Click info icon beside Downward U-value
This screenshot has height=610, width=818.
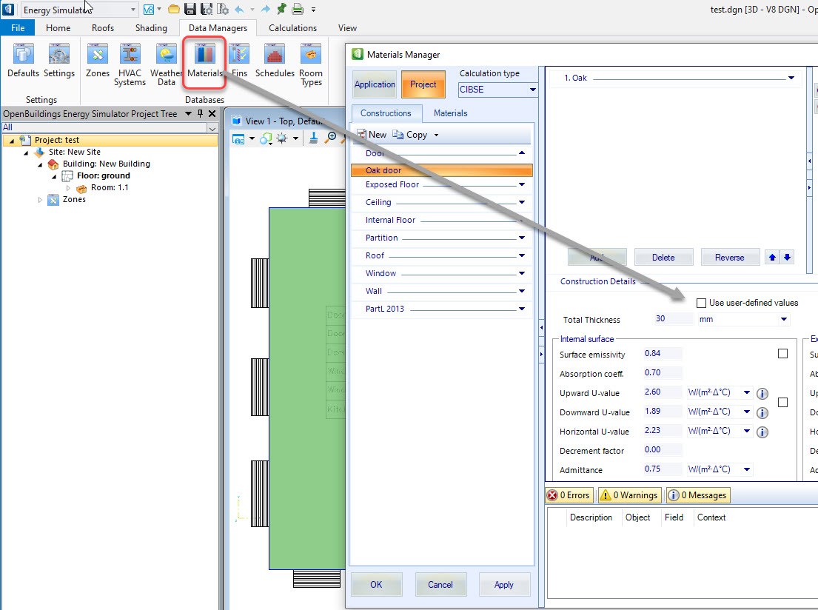point(762,413)
